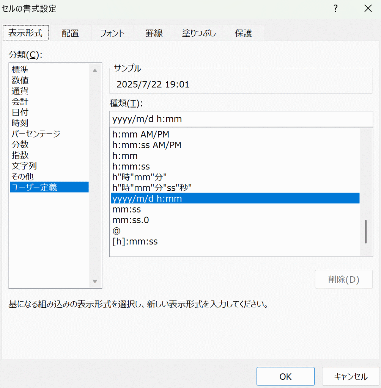Open the 配置 tab
Image resolution: width=381 pixels, height=388 pixels.
[x=70, y=33]
